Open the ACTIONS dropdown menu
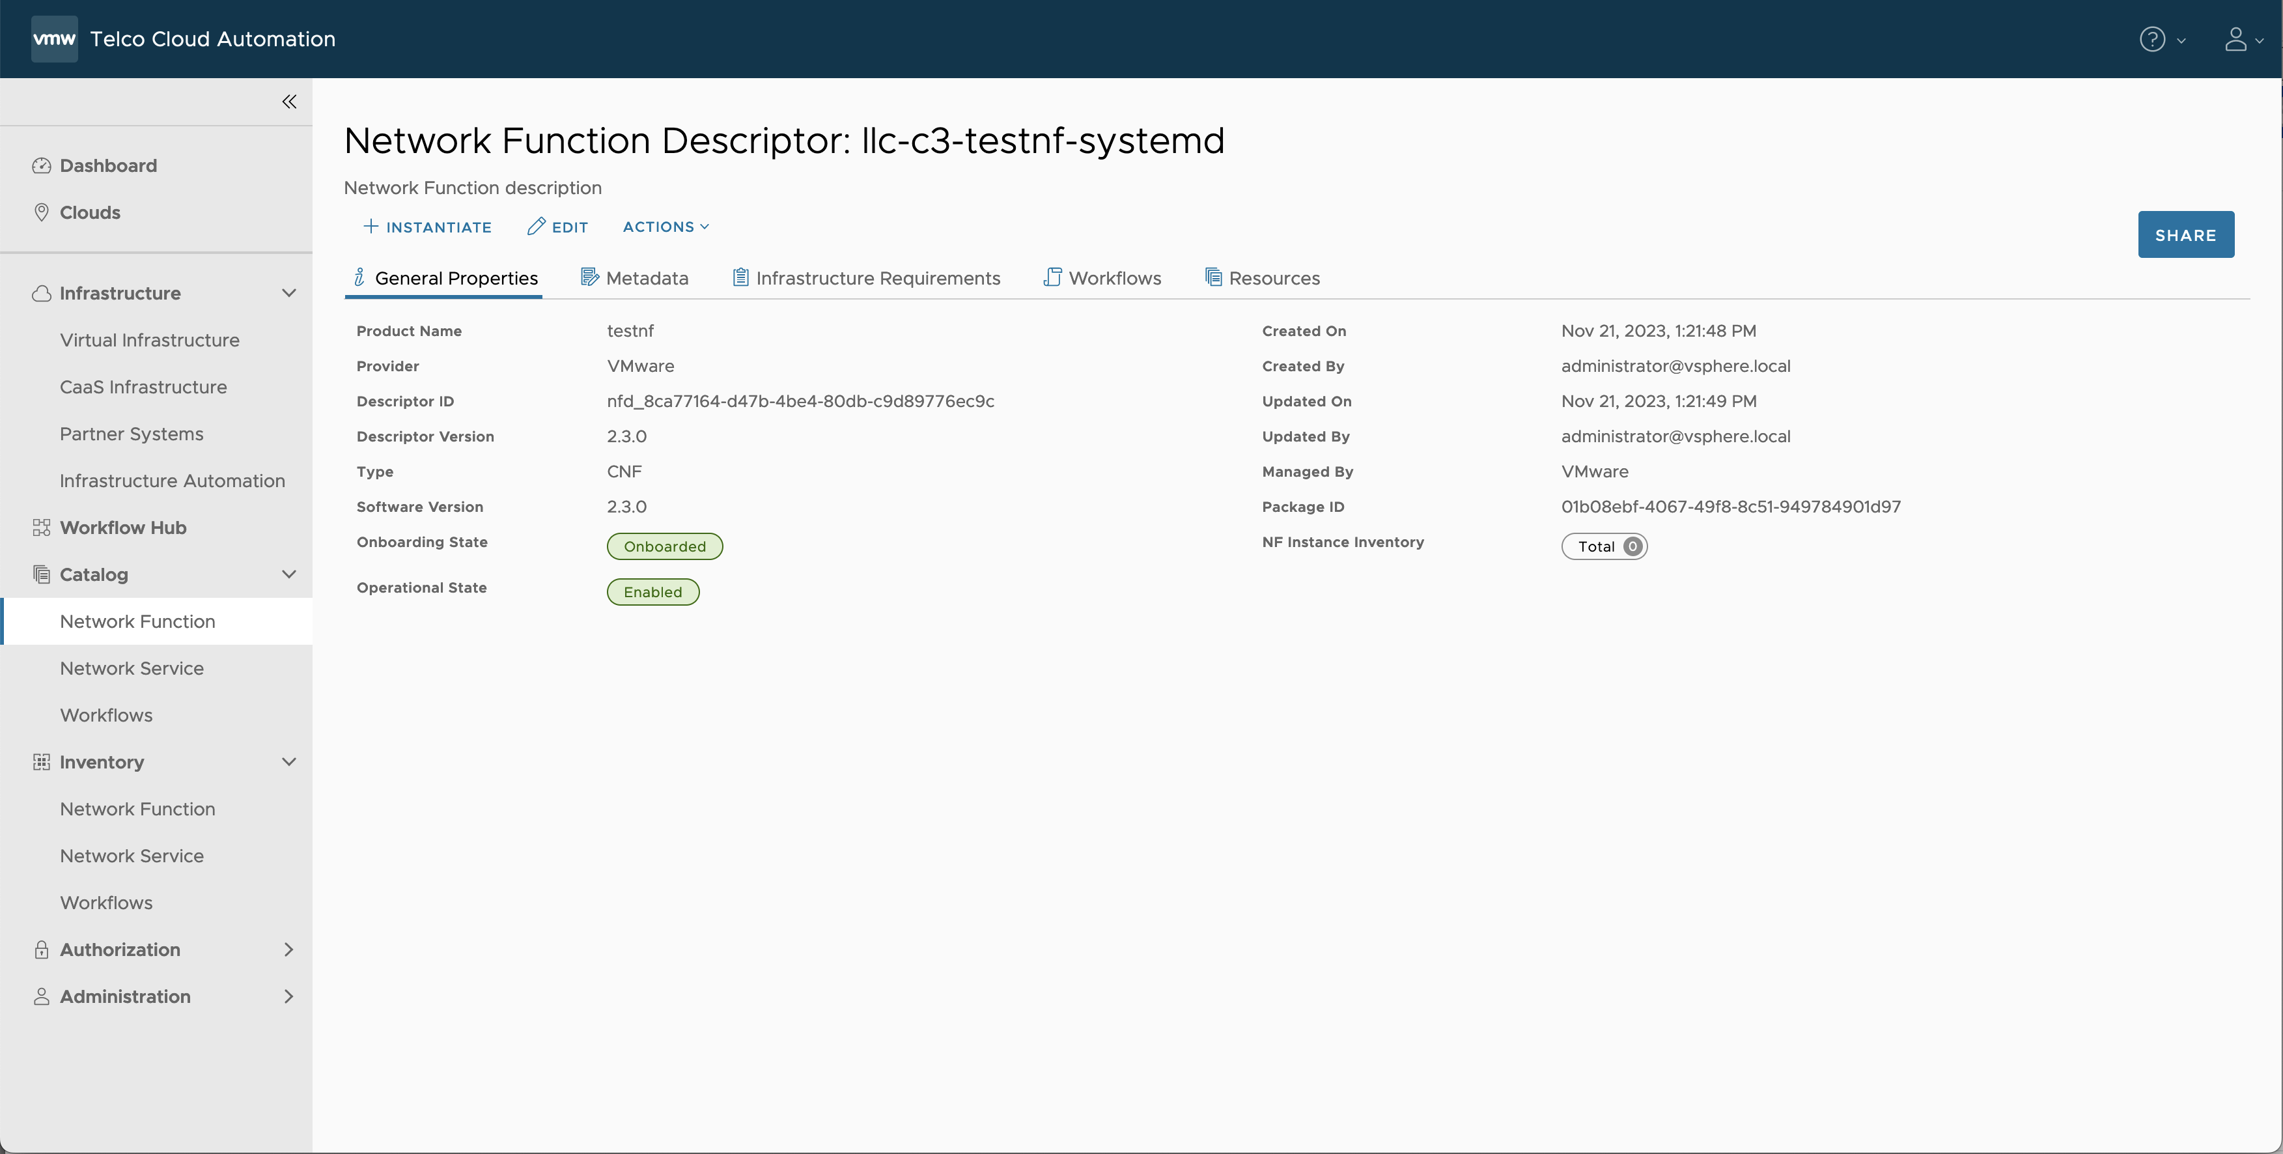 665,228
